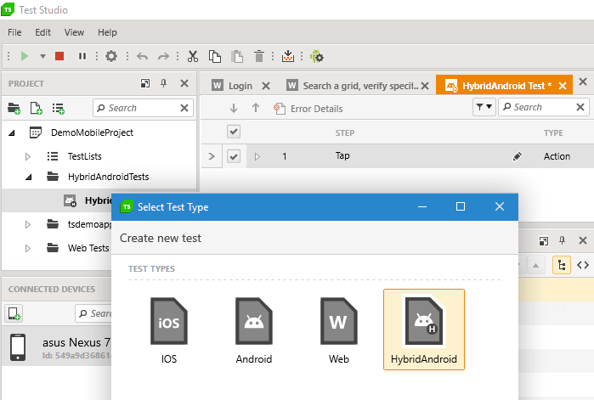This screenshot has width=594, height=400.
Task: Expand the Tap step row chevron
Action: pos(212,156)
